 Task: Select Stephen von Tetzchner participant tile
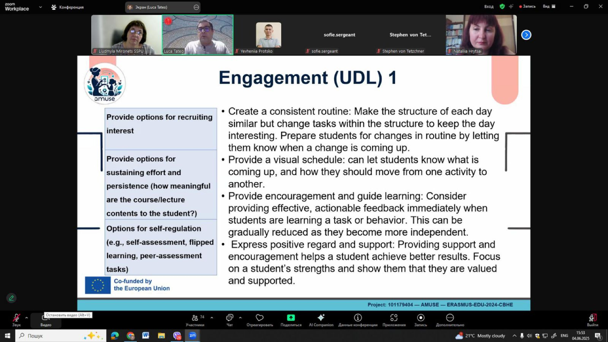[410, 35]
